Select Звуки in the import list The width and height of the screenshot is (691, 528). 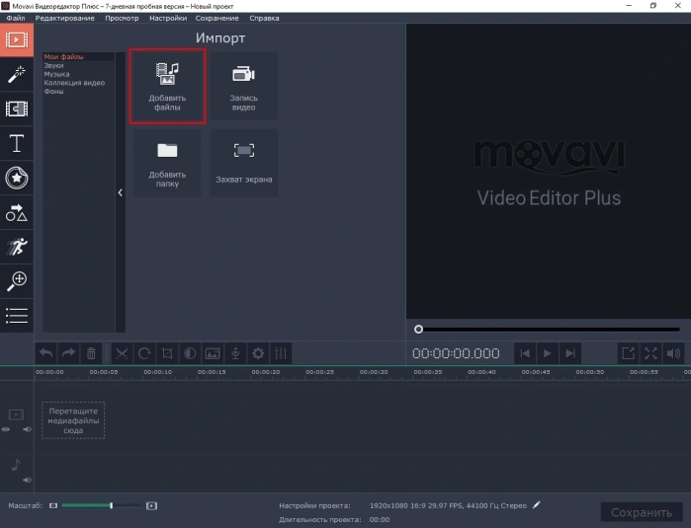point(53,65)
